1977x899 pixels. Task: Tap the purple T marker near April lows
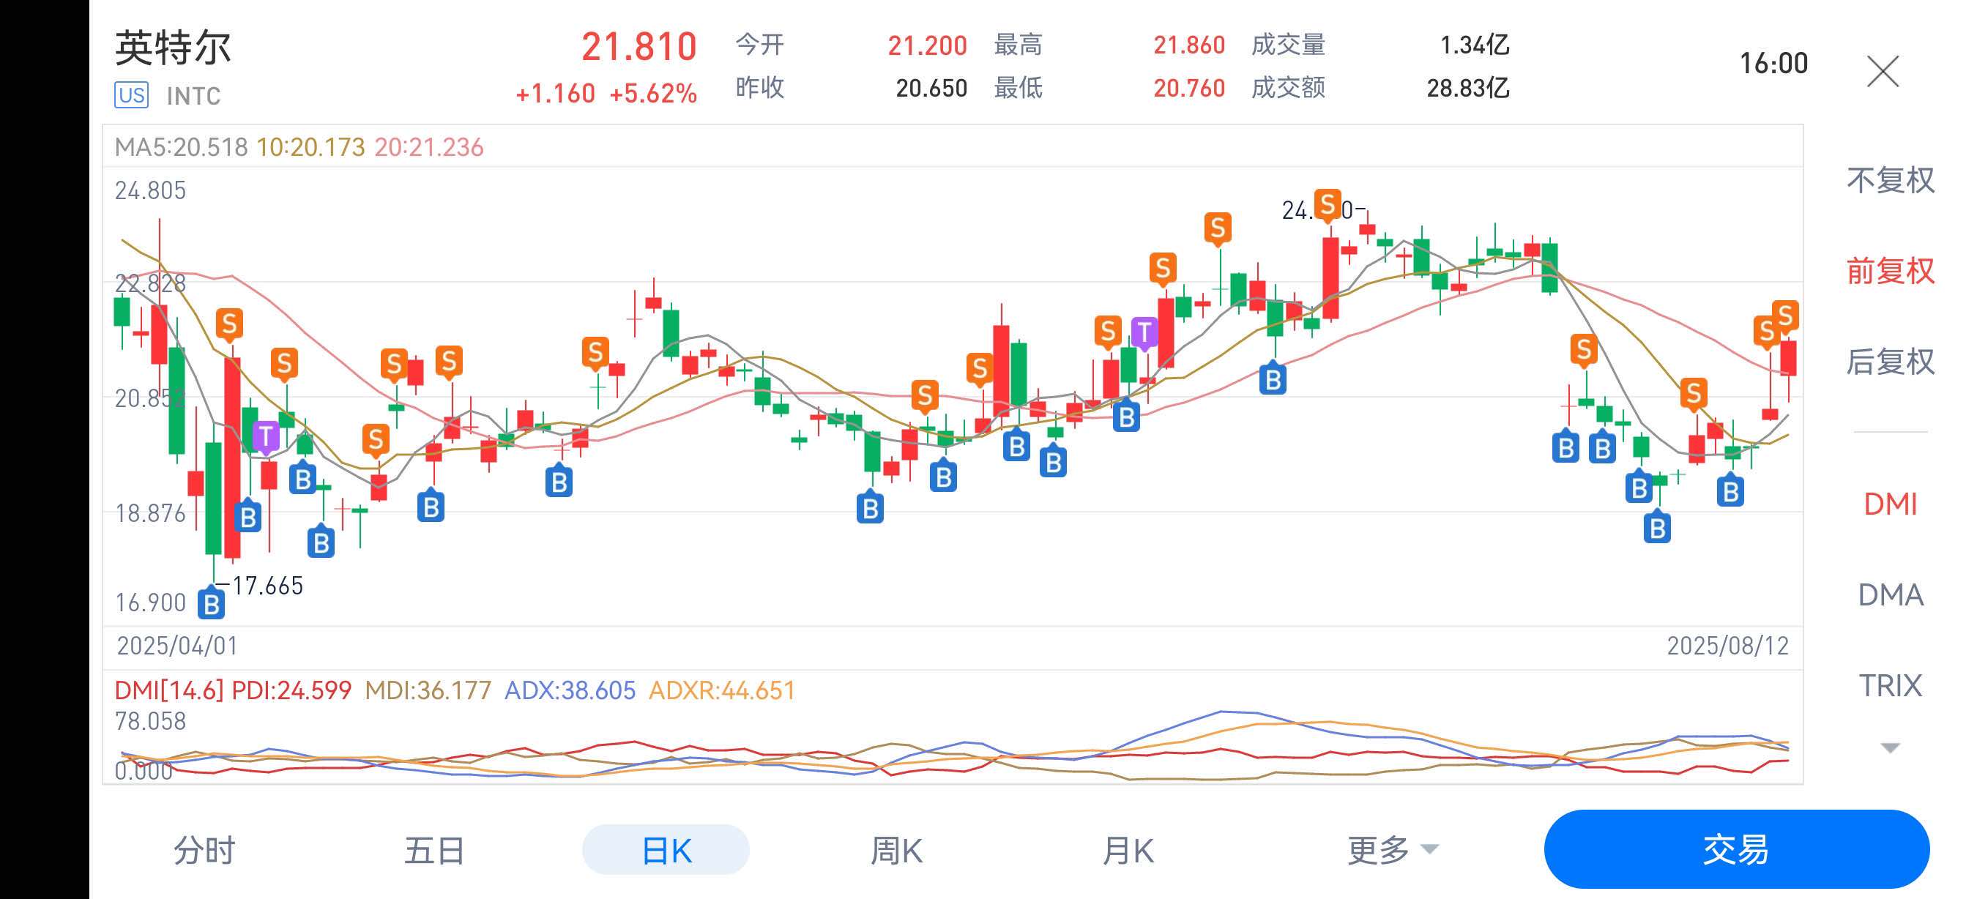point(266,436)
